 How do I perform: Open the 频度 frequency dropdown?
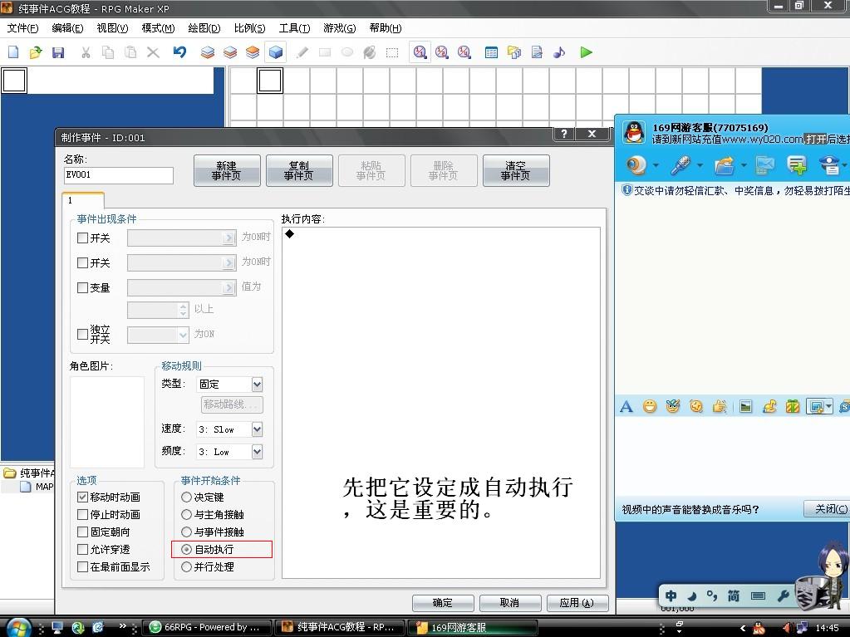pyautogui.click(x=257, y=452)
